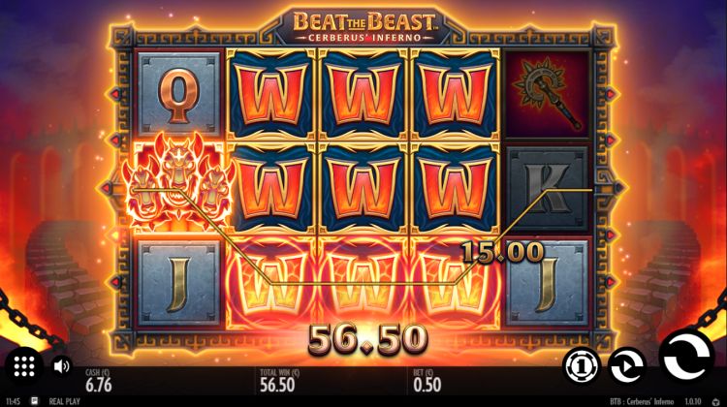Image resolution: width=727 pixels, height=407 pixels.
Task: Click the REAL PLAY label
Action: [x=64, y=401]
